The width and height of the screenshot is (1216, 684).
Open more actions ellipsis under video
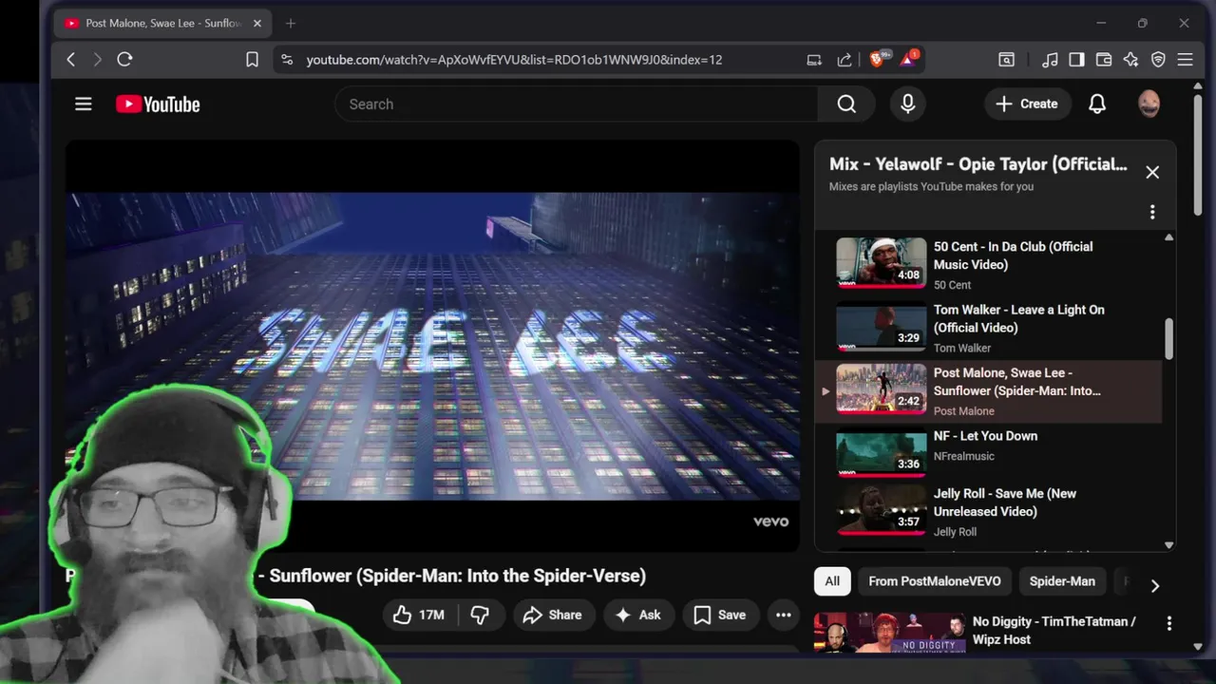click(x=783, y=615)
